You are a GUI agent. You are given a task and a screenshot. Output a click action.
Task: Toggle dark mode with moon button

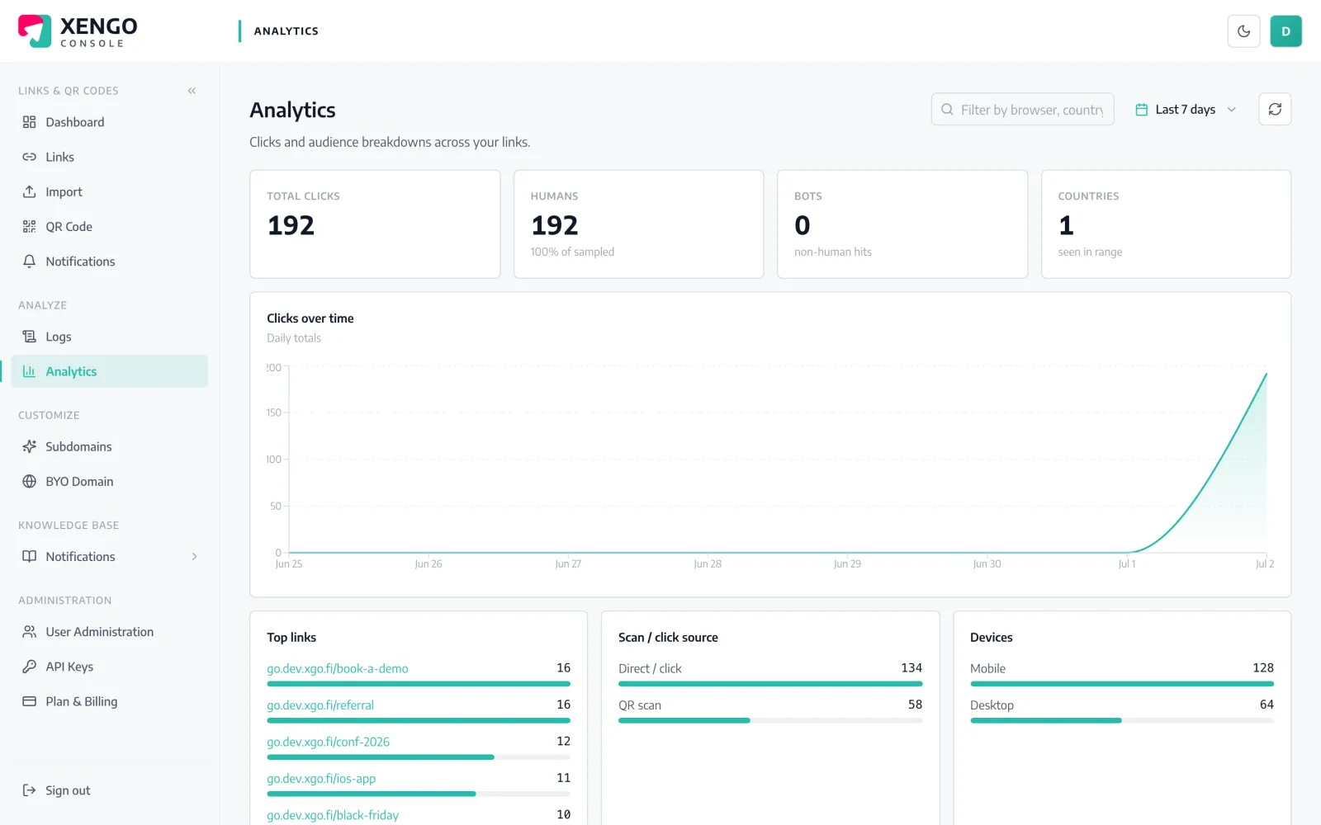tap(1243, 31)
